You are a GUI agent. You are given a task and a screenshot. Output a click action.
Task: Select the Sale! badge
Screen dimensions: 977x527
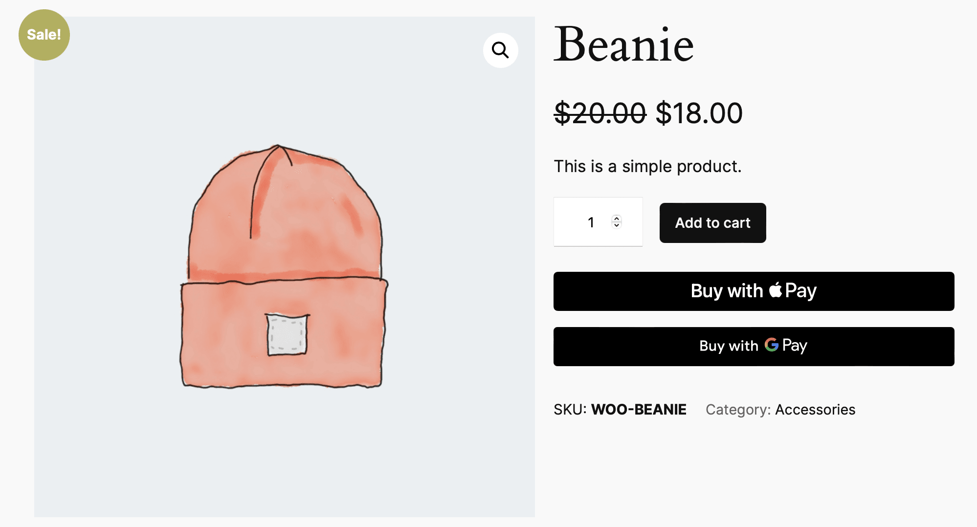point(44,34)
